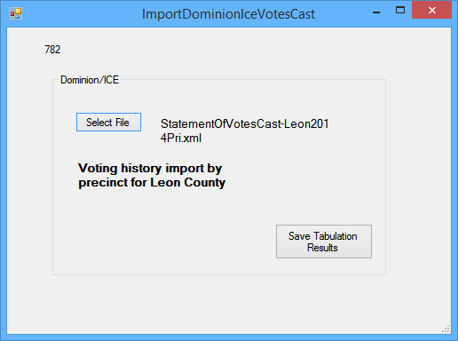
Task: Click the StatementOfVotesCast-Leon201 filename text
Action: 244,123
